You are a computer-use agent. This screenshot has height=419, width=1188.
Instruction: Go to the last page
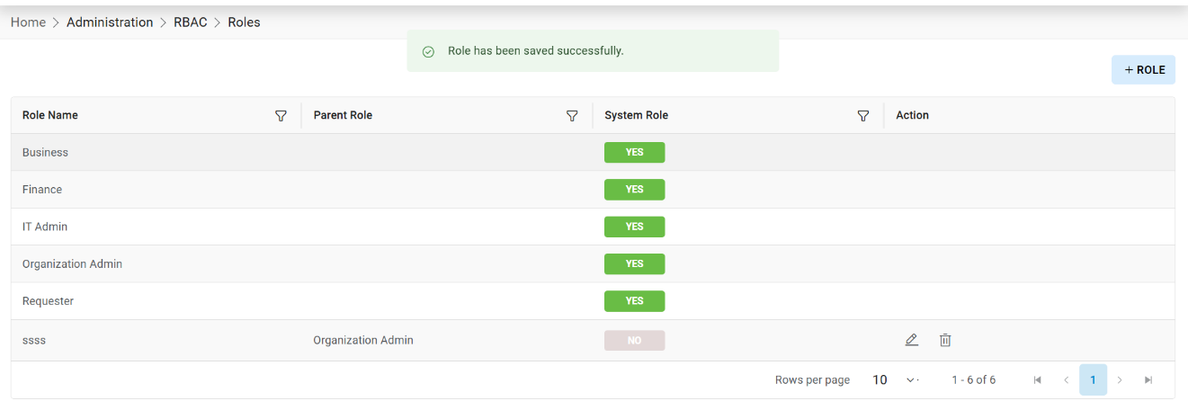(1148, 380)
